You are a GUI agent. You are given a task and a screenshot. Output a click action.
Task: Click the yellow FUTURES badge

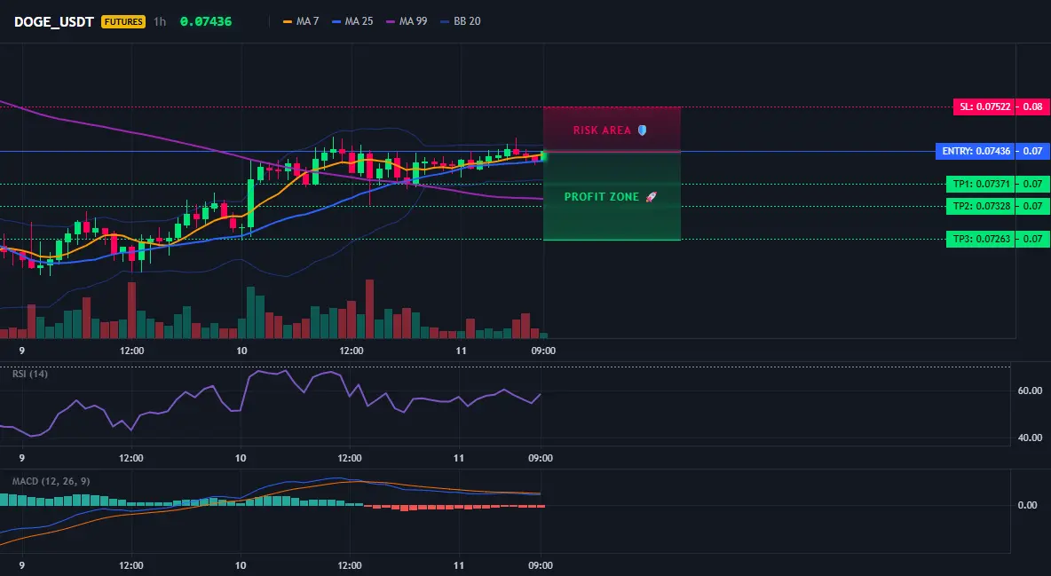123,21
